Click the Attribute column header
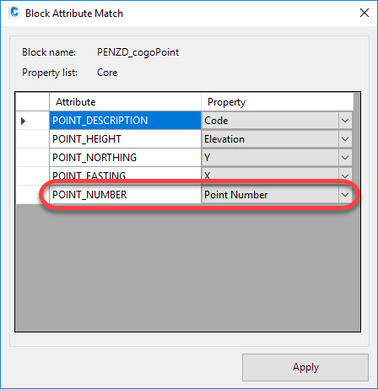 [x=125, y=102]
